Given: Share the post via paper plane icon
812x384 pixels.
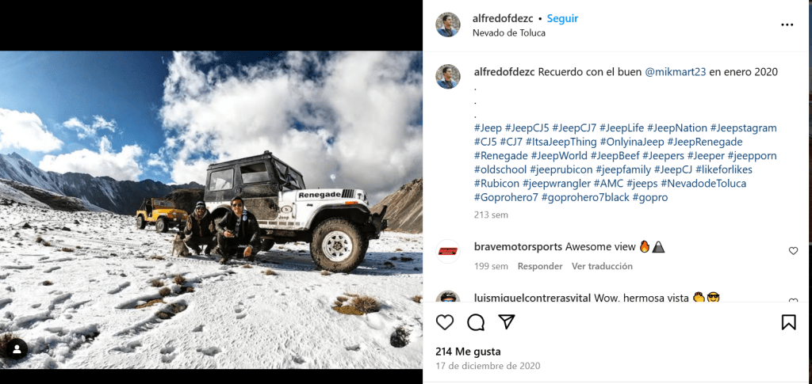Looking at the screenshot, I should [506, 322].
